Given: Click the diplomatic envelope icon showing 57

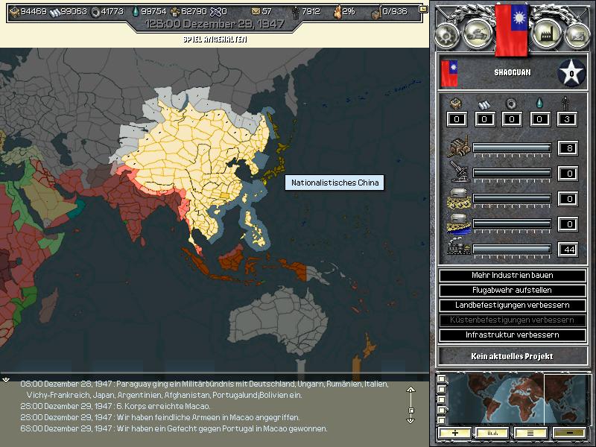Looking at the screenshot, I should pos(256,11).
